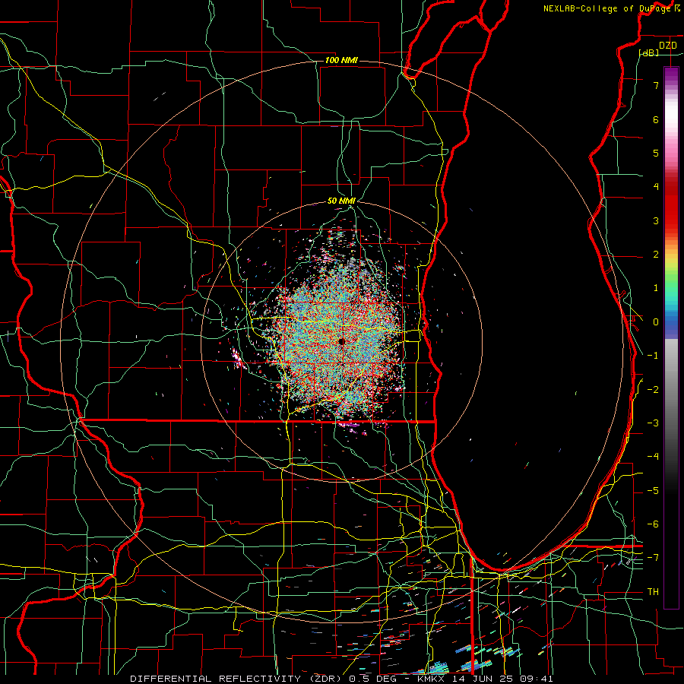Click the -6 tick label on color scale
684x684 pixels.
pos(653,524)
